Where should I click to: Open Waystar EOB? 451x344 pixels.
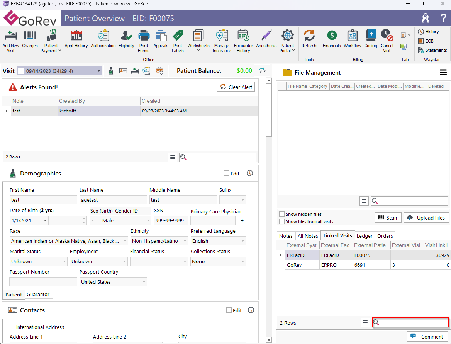[x=426, y=41]
